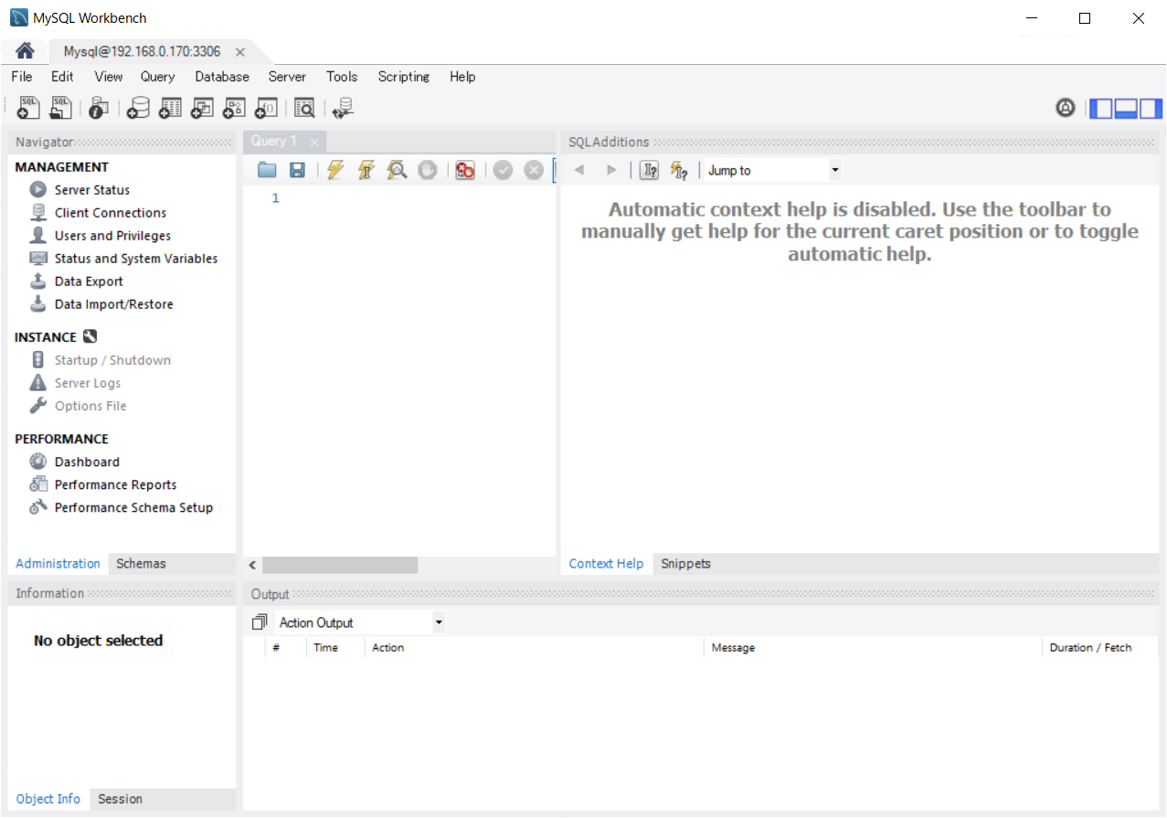The height and width of the screenshot is (818, 1167).
Task: Open the Help menu
Action: [x=462, y=77]
